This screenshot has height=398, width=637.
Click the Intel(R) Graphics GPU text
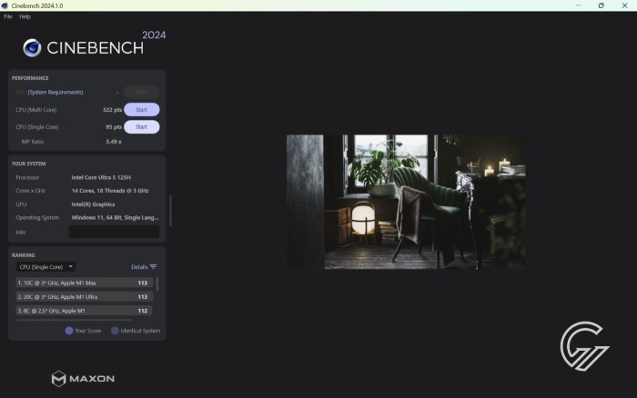tap(93, 204)
